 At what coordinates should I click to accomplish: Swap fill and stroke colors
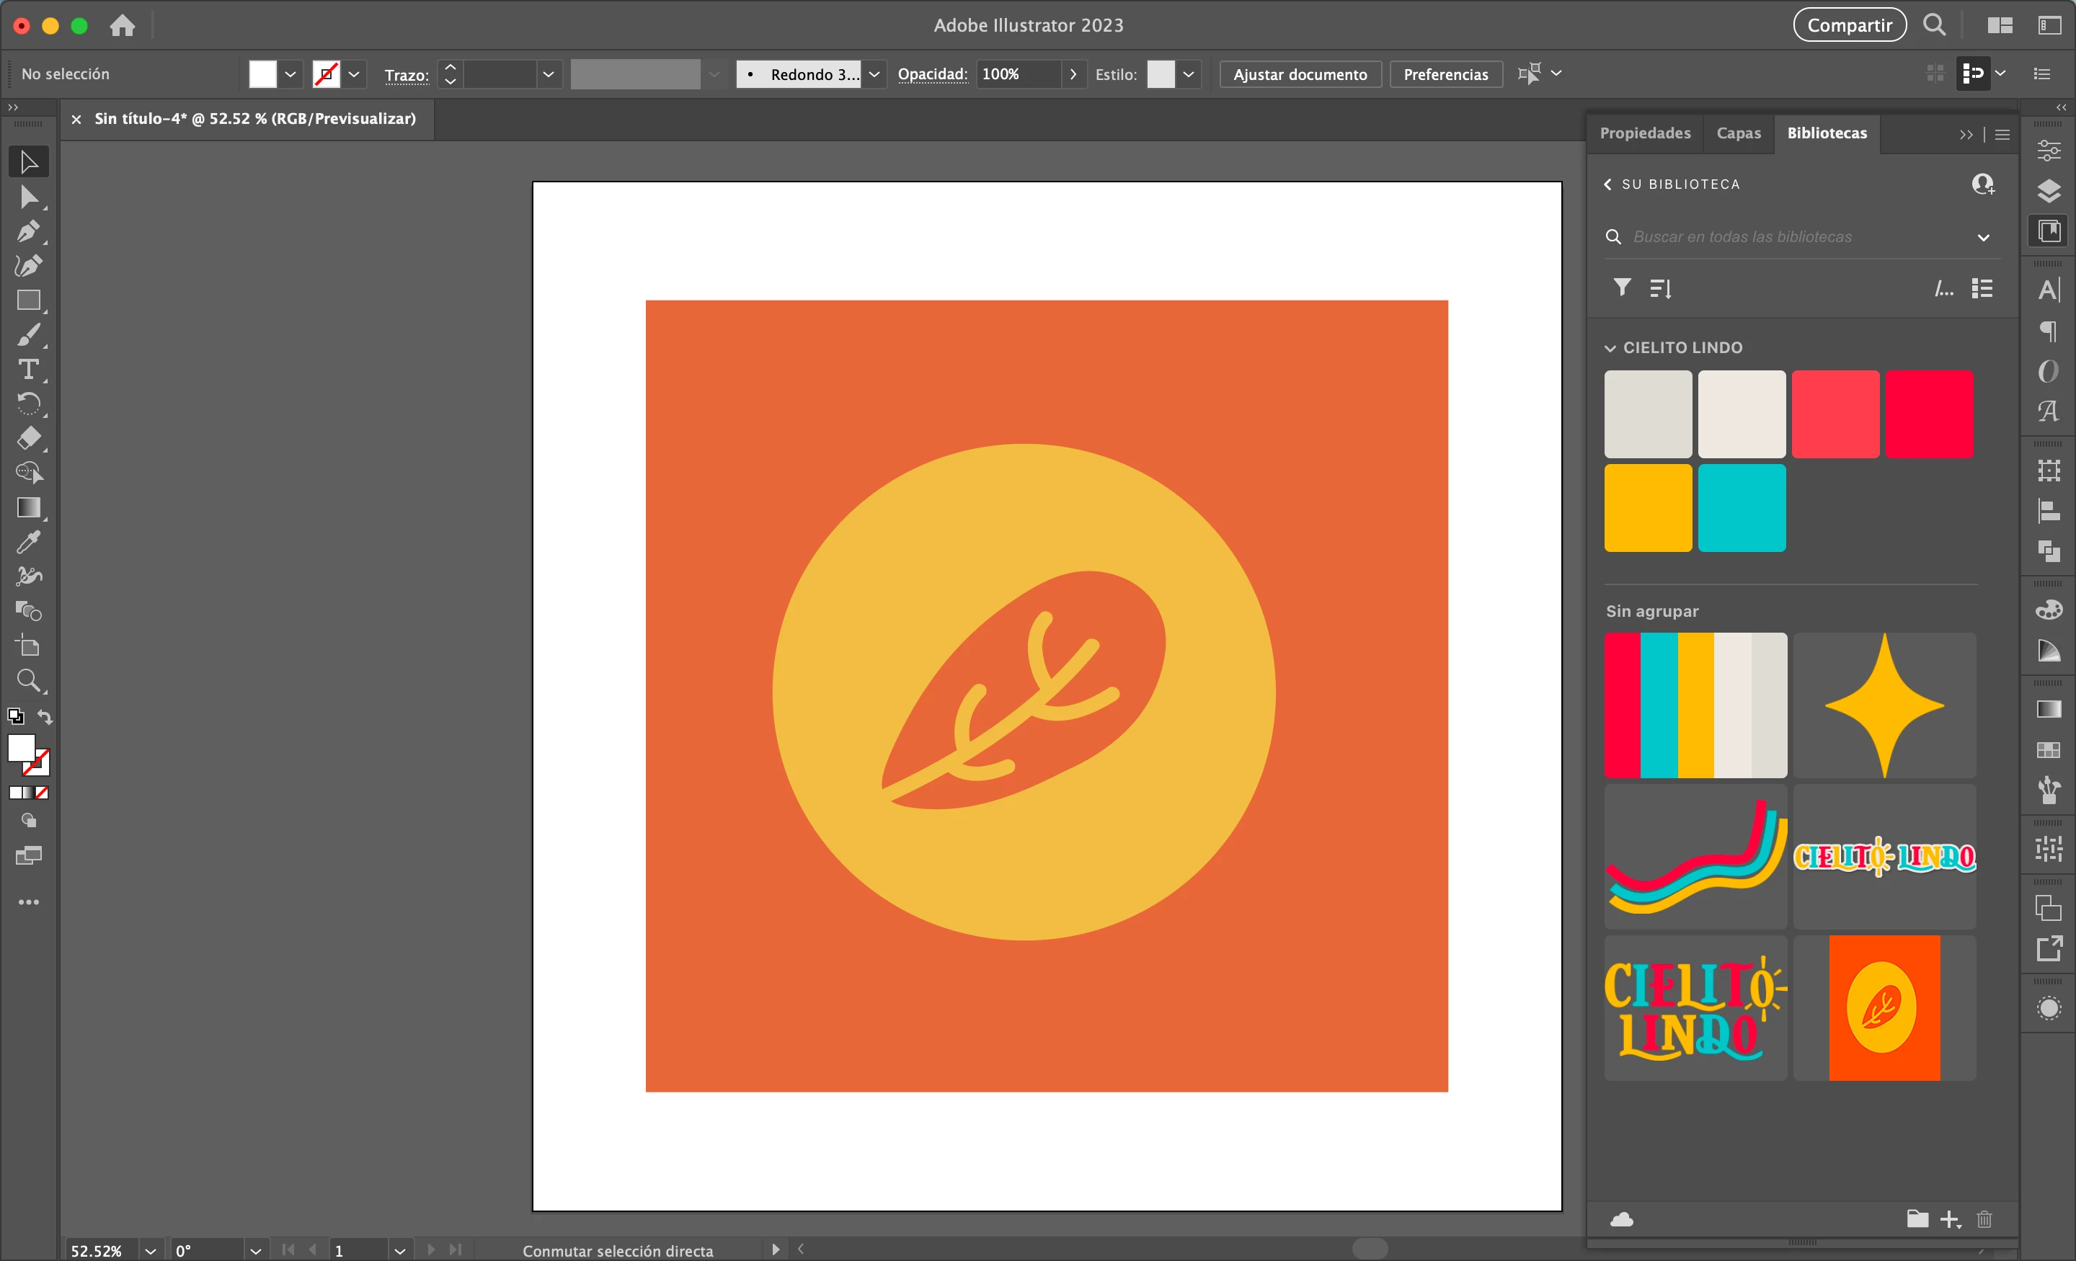(45, 718)
